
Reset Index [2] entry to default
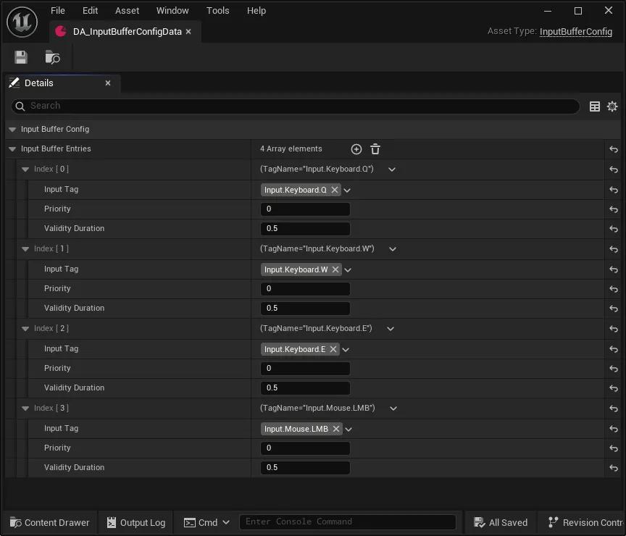(x=614, y=329)
